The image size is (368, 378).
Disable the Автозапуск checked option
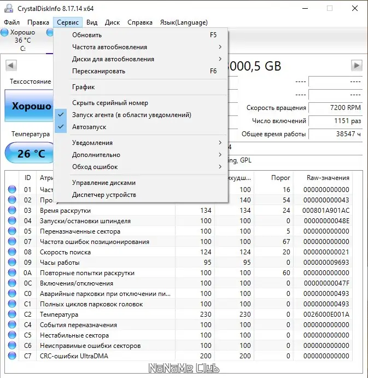(x=89, y=127)
